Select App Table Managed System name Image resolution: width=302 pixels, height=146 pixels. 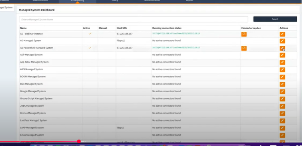click(34, 62)
